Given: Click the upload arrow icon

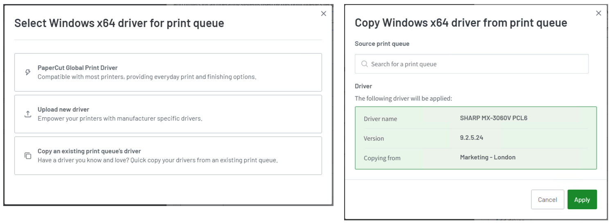Looking at the screenshot, I should [28, 114].
